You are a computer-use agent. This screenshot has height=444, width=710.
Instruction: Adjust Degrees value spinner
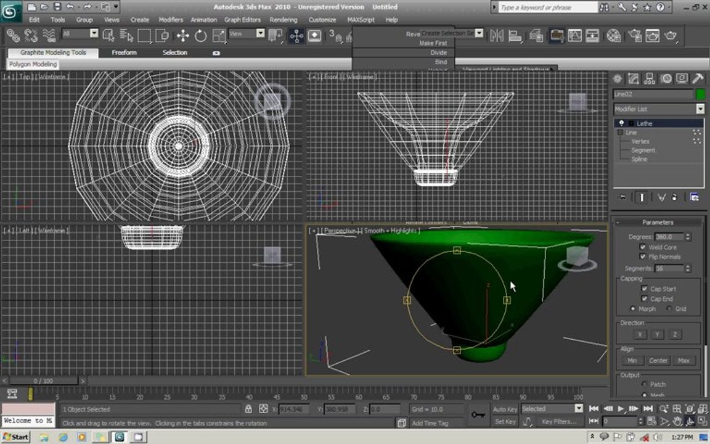pos(688,237)
